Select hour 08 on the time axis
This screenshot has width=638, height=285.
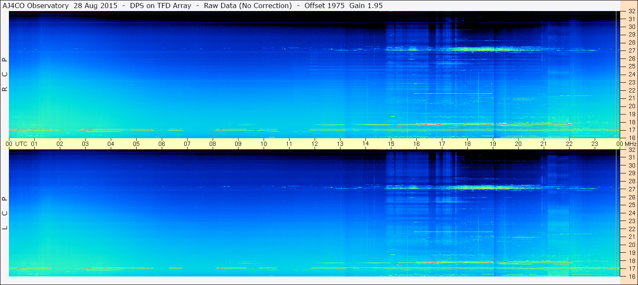(x=213, y=144)
